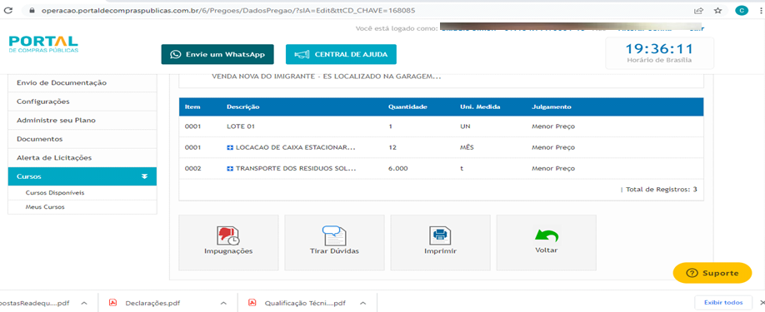Viewport: 765px width, 312px height.
Task: Close the downloads bar
Action: coord(762,303)
